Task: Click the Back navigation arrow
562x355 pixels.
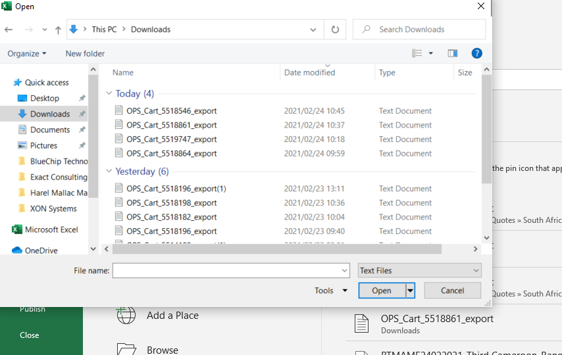Action: pos(9,30)
